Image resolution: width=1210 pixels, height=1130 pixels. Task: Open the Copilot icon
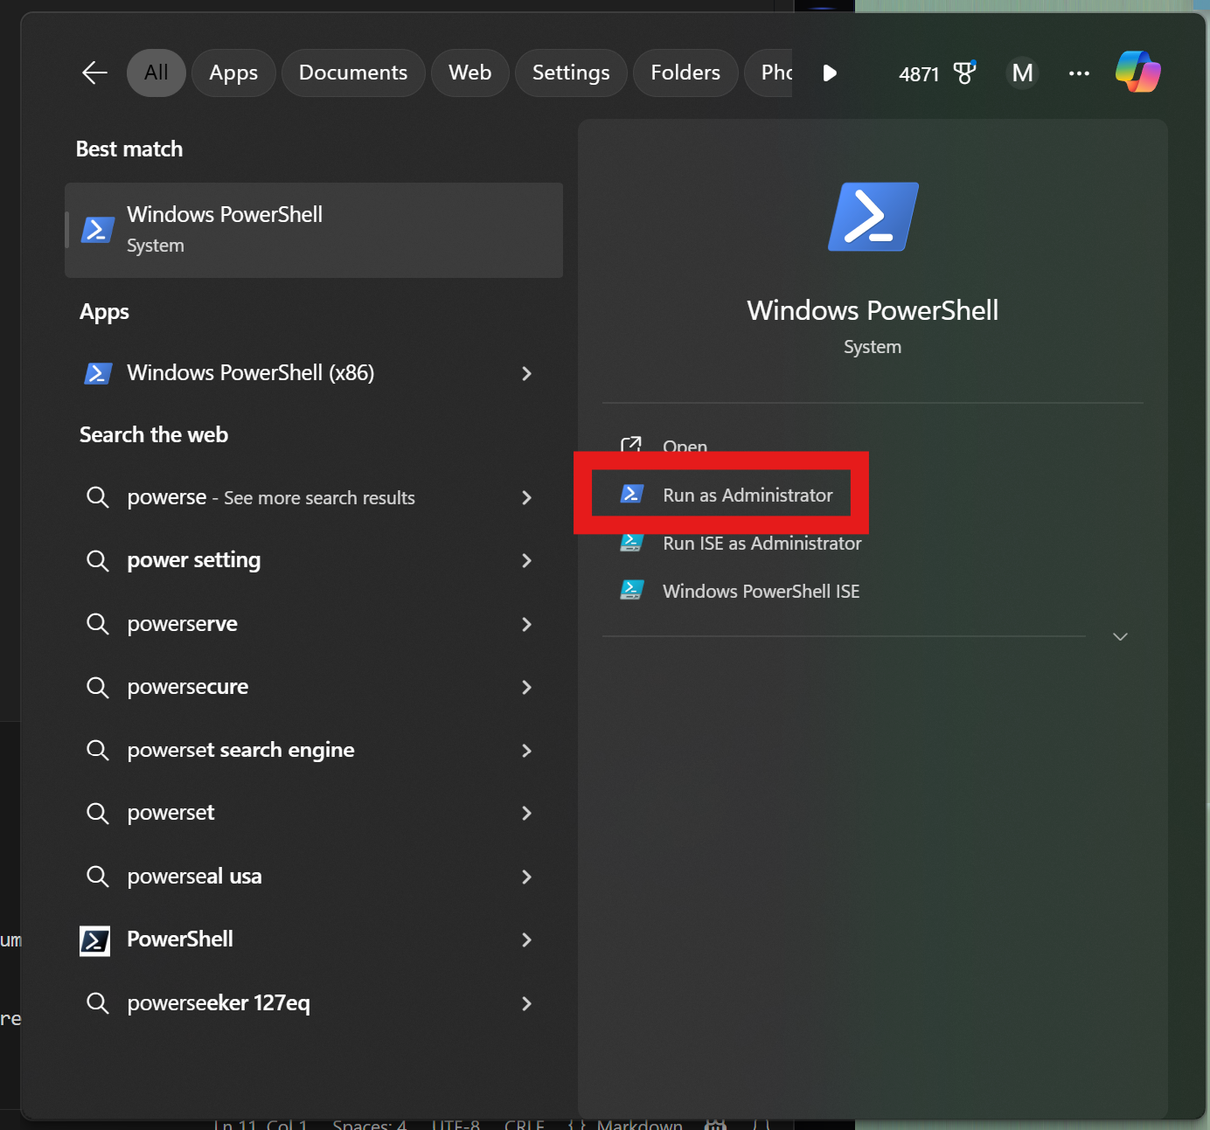point(1137,73)
